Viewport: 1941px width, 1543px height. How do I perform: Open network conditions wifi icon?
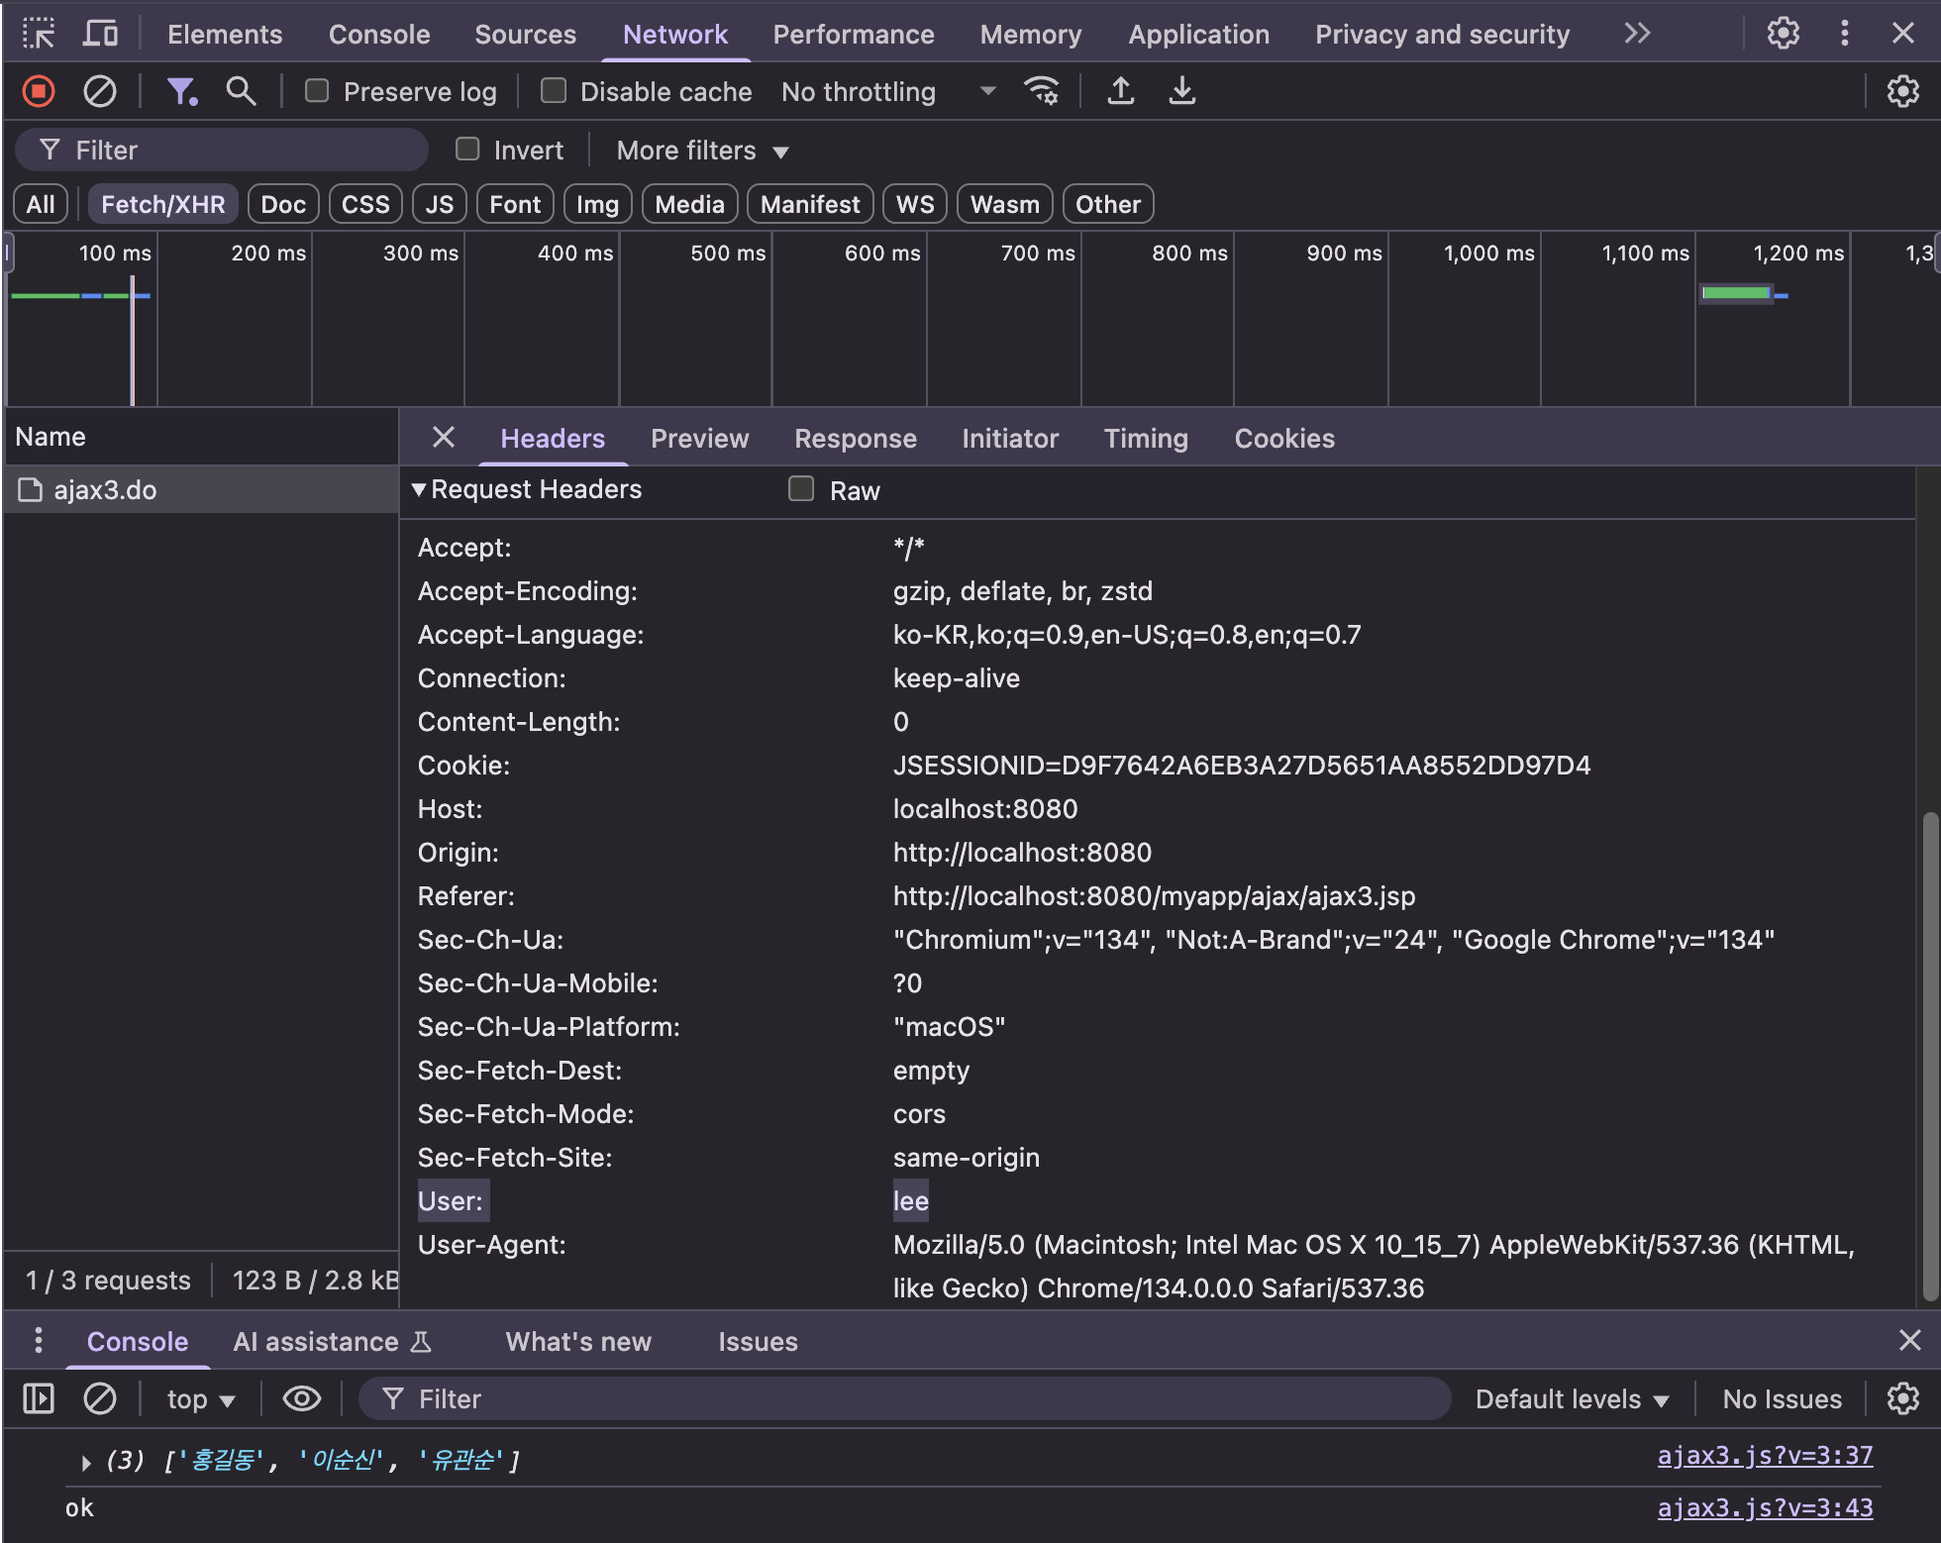(x=1042, y=92)
